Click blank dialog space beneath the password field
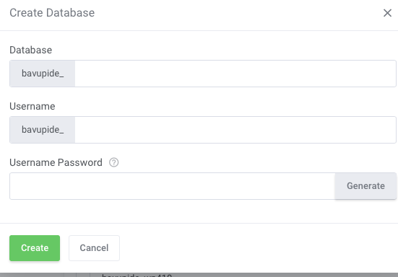The image size is (398, 277). [x=199, y=211]
